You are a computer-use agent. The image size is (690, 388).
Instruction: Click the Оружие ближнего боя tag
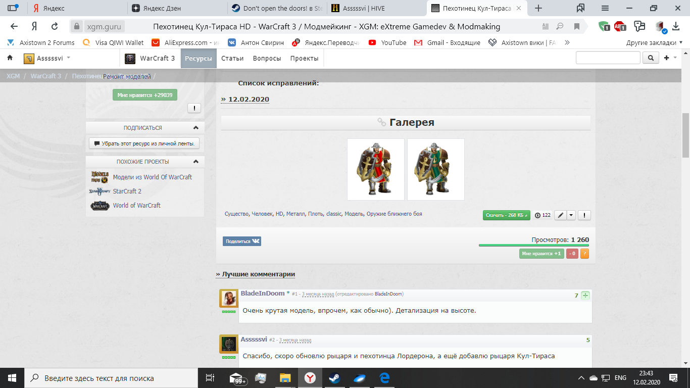tap(395, 214)
